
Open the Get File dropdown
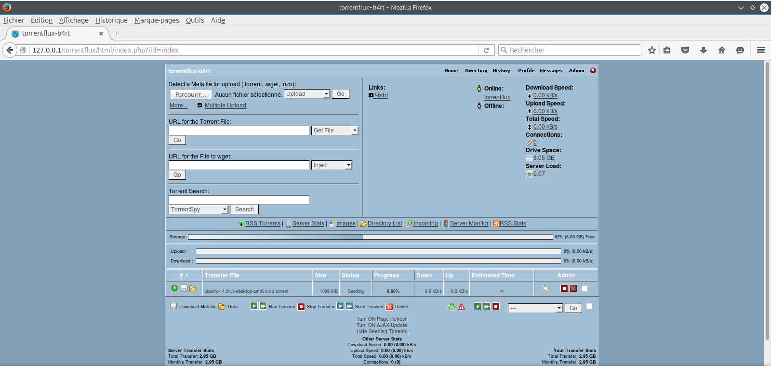click(x=335, y=131)
